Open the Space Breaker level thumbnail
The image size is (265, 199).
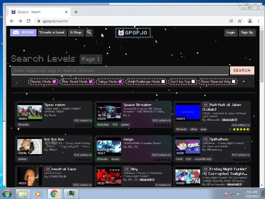(x=109, y=112)
